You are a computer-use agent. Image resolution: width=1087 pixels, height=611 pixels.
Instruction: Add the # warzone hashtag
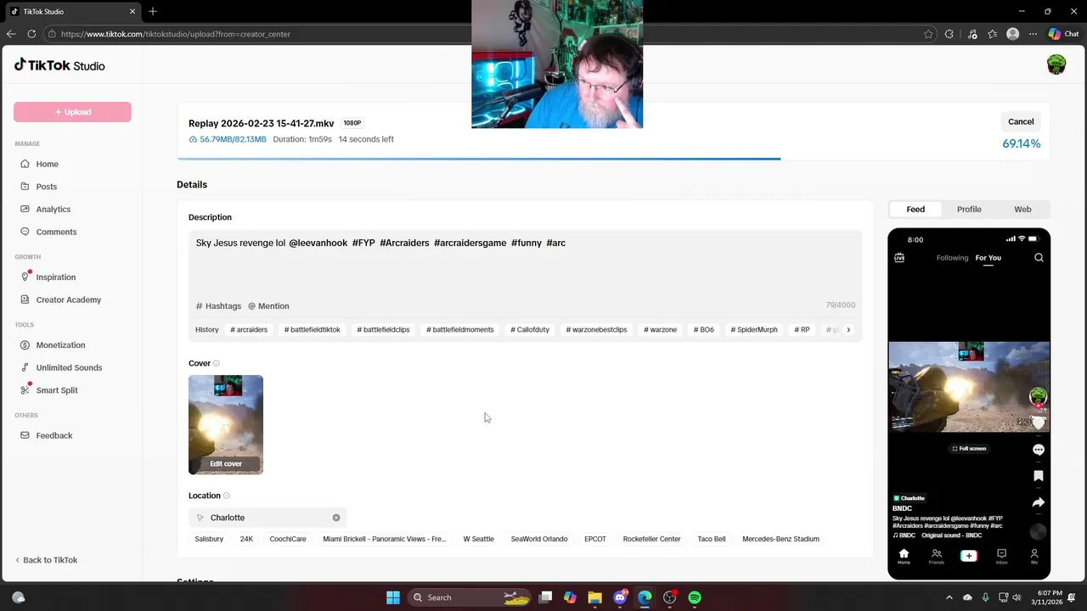click(660, 329)
